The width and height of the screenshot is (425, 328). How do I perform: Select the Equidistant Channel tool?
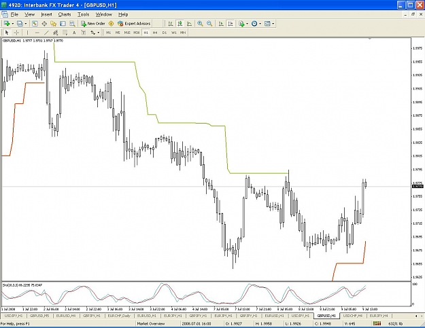pos(55,33)
